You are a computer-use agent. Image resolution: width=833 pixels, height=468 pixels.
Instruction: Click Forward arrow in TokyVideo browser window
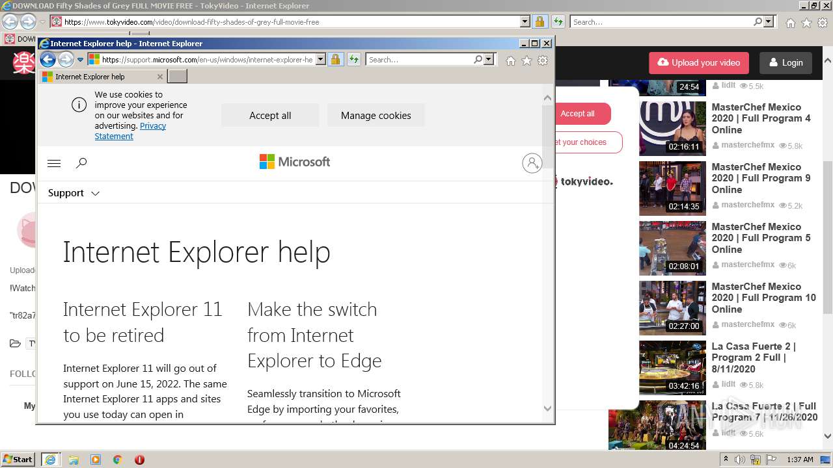pos(28,21)
